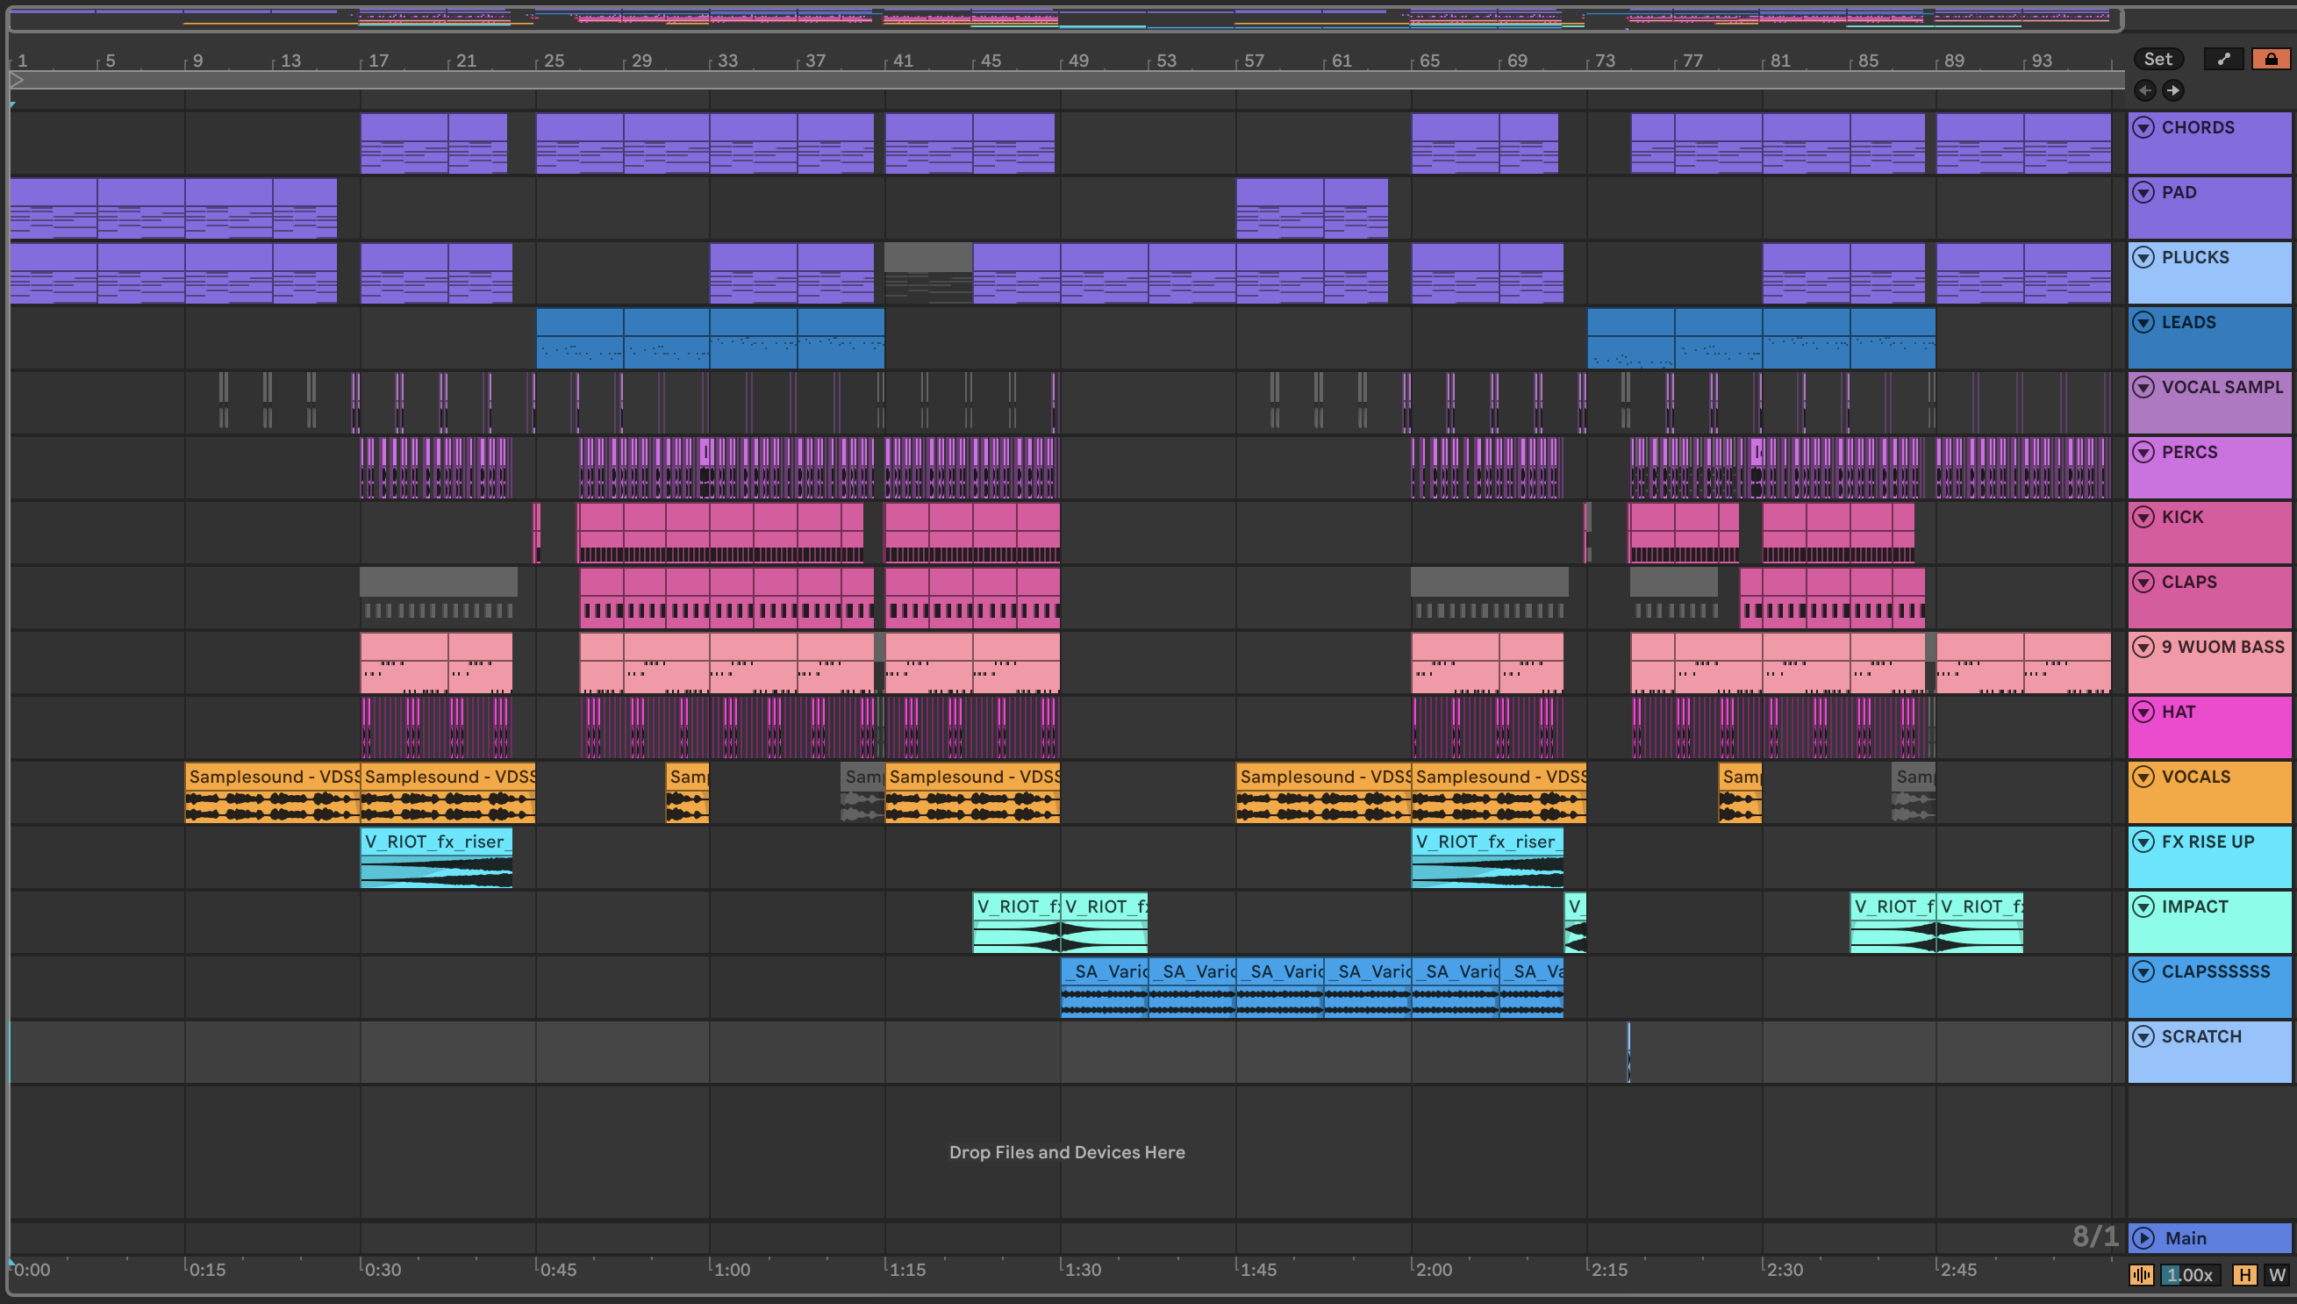Screen dimensions: 2297x1304
Task: Jump to previous locator arrow
Action: point(2145,90)
